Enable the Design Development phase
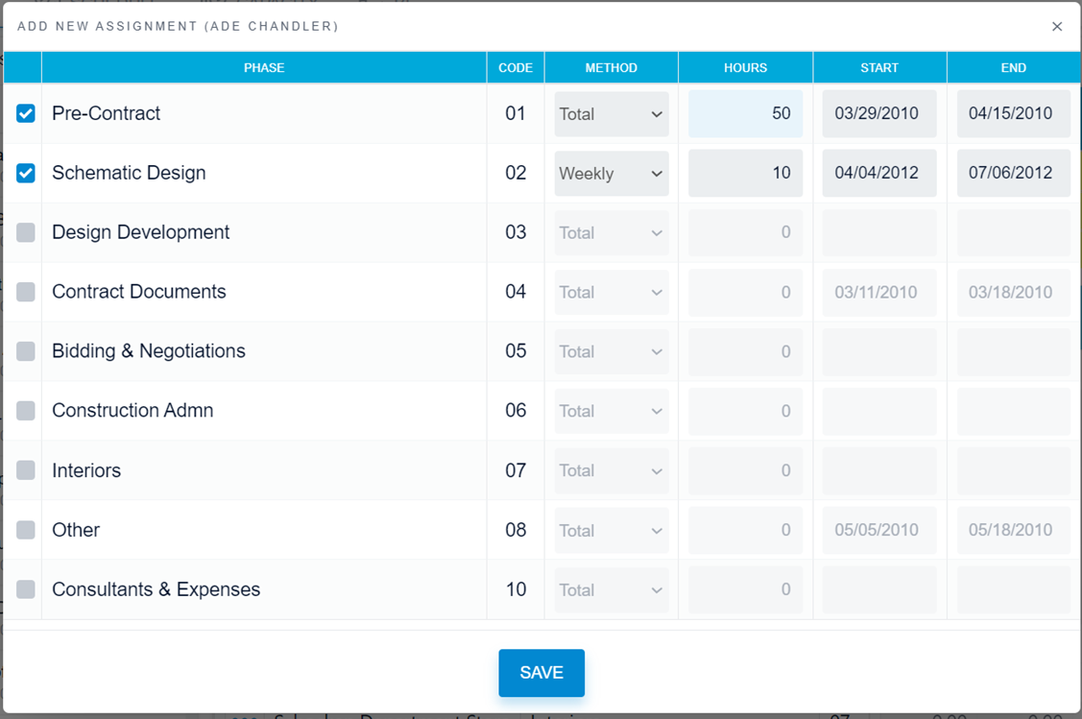 point(25,231)
